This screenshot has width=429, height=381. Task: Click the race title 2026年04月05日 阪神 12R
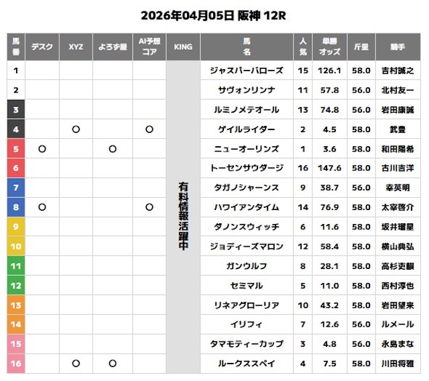pyautogui.click(x=214, y=15)
